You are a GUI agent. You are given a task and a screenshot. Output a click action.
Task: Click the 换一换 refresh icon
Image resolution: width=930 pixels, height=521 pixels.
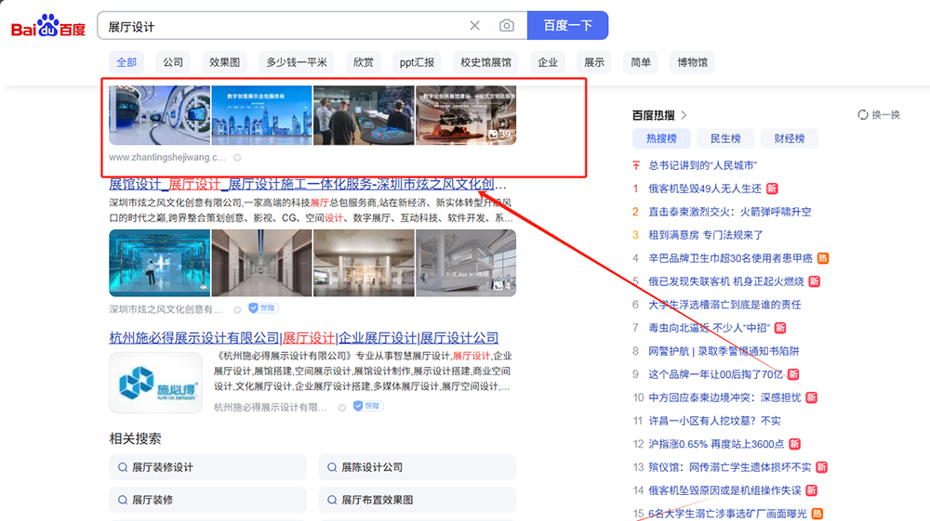863,115
